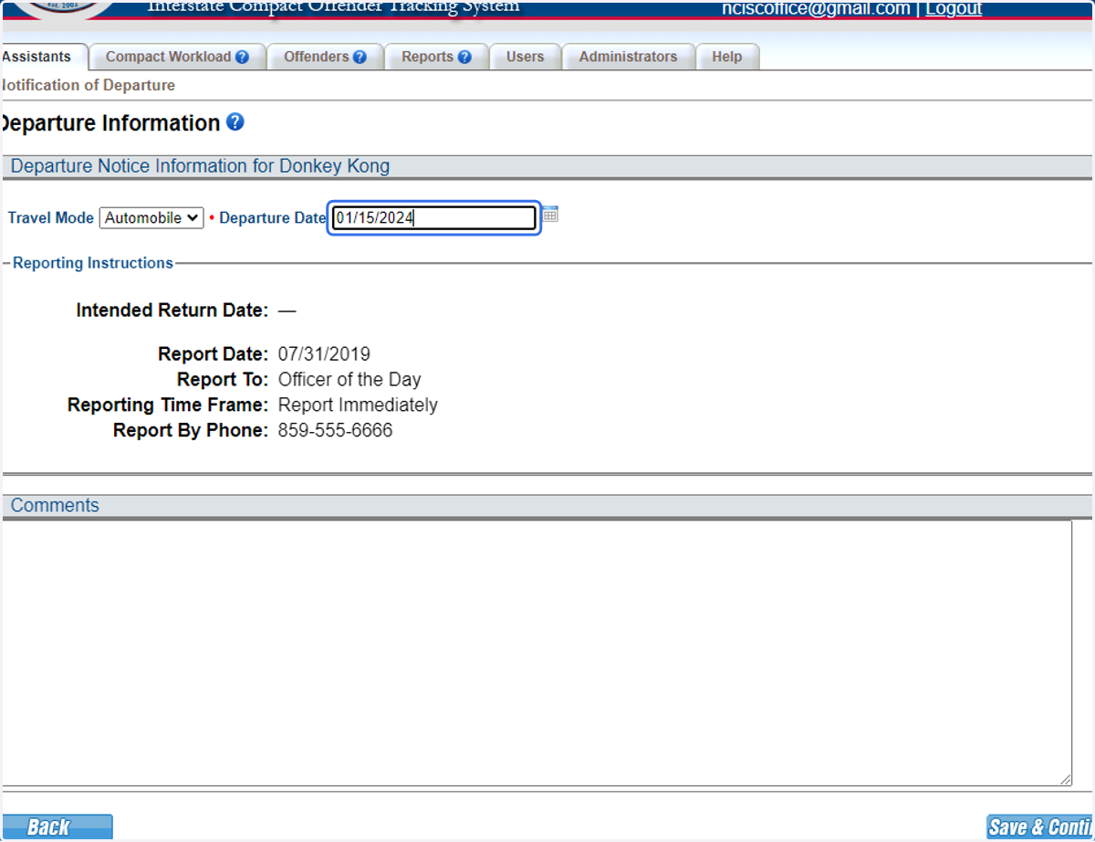
Task: Open the calendar picker beside Departure Date
Action: pos(549,215)
